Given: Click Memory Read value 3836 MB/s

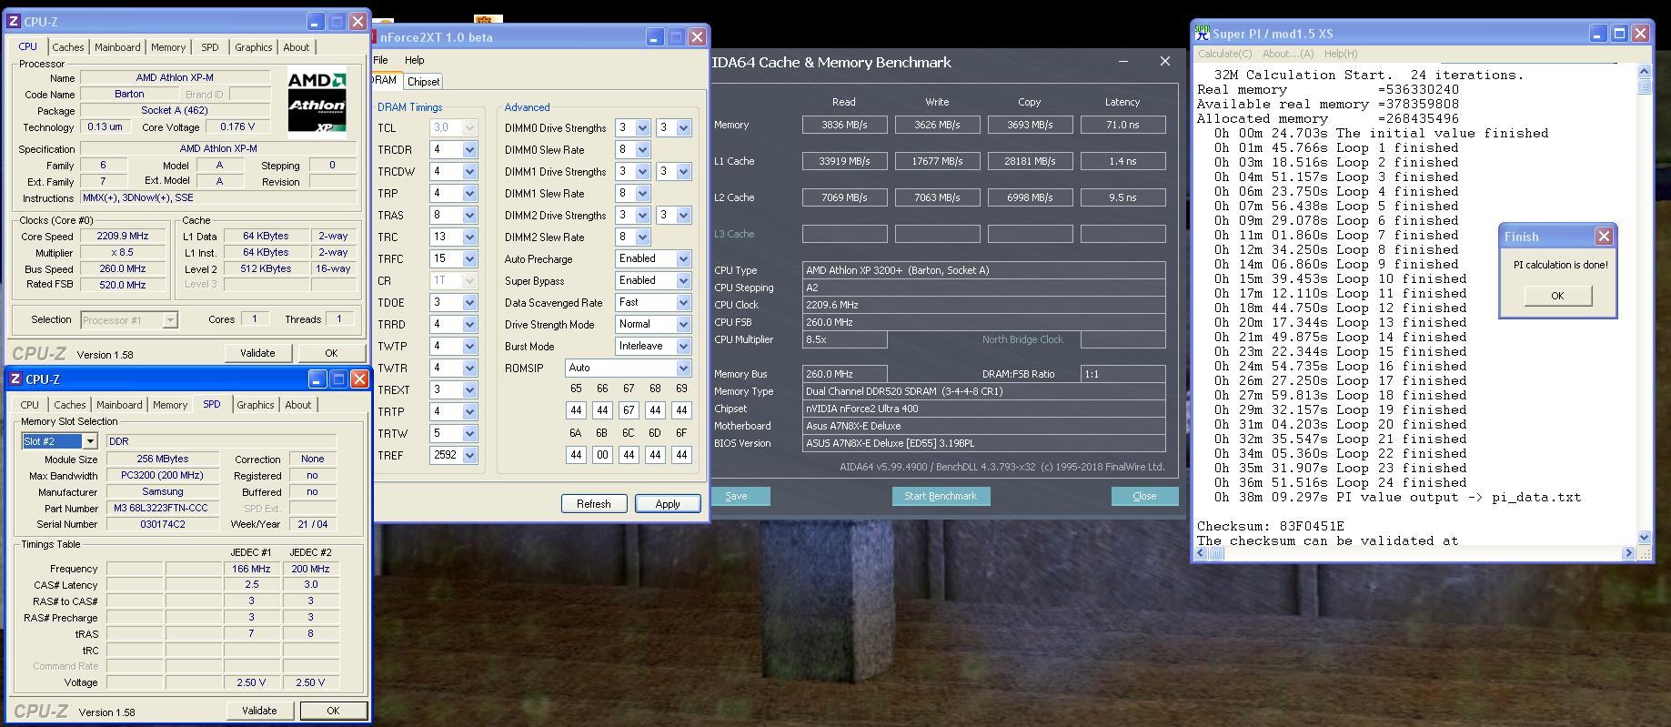Looking at the screenshot, I should (844, 125).
